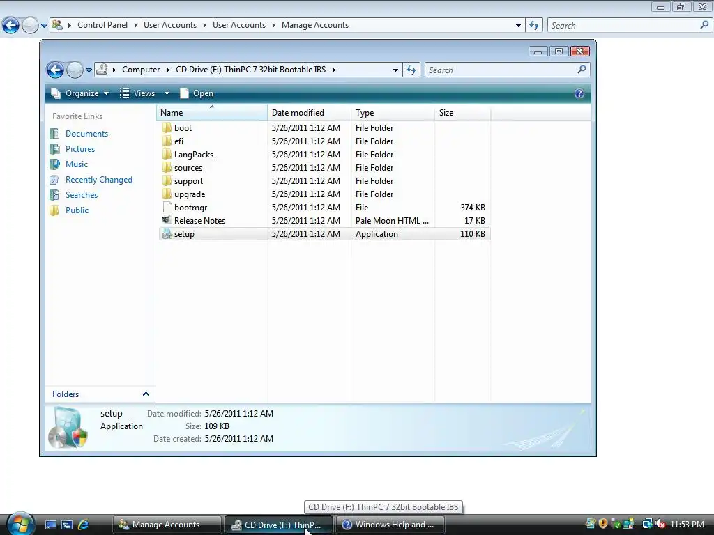714x535 pixels.
Task: Sort by Date modified column header
Action: [309, 112]
